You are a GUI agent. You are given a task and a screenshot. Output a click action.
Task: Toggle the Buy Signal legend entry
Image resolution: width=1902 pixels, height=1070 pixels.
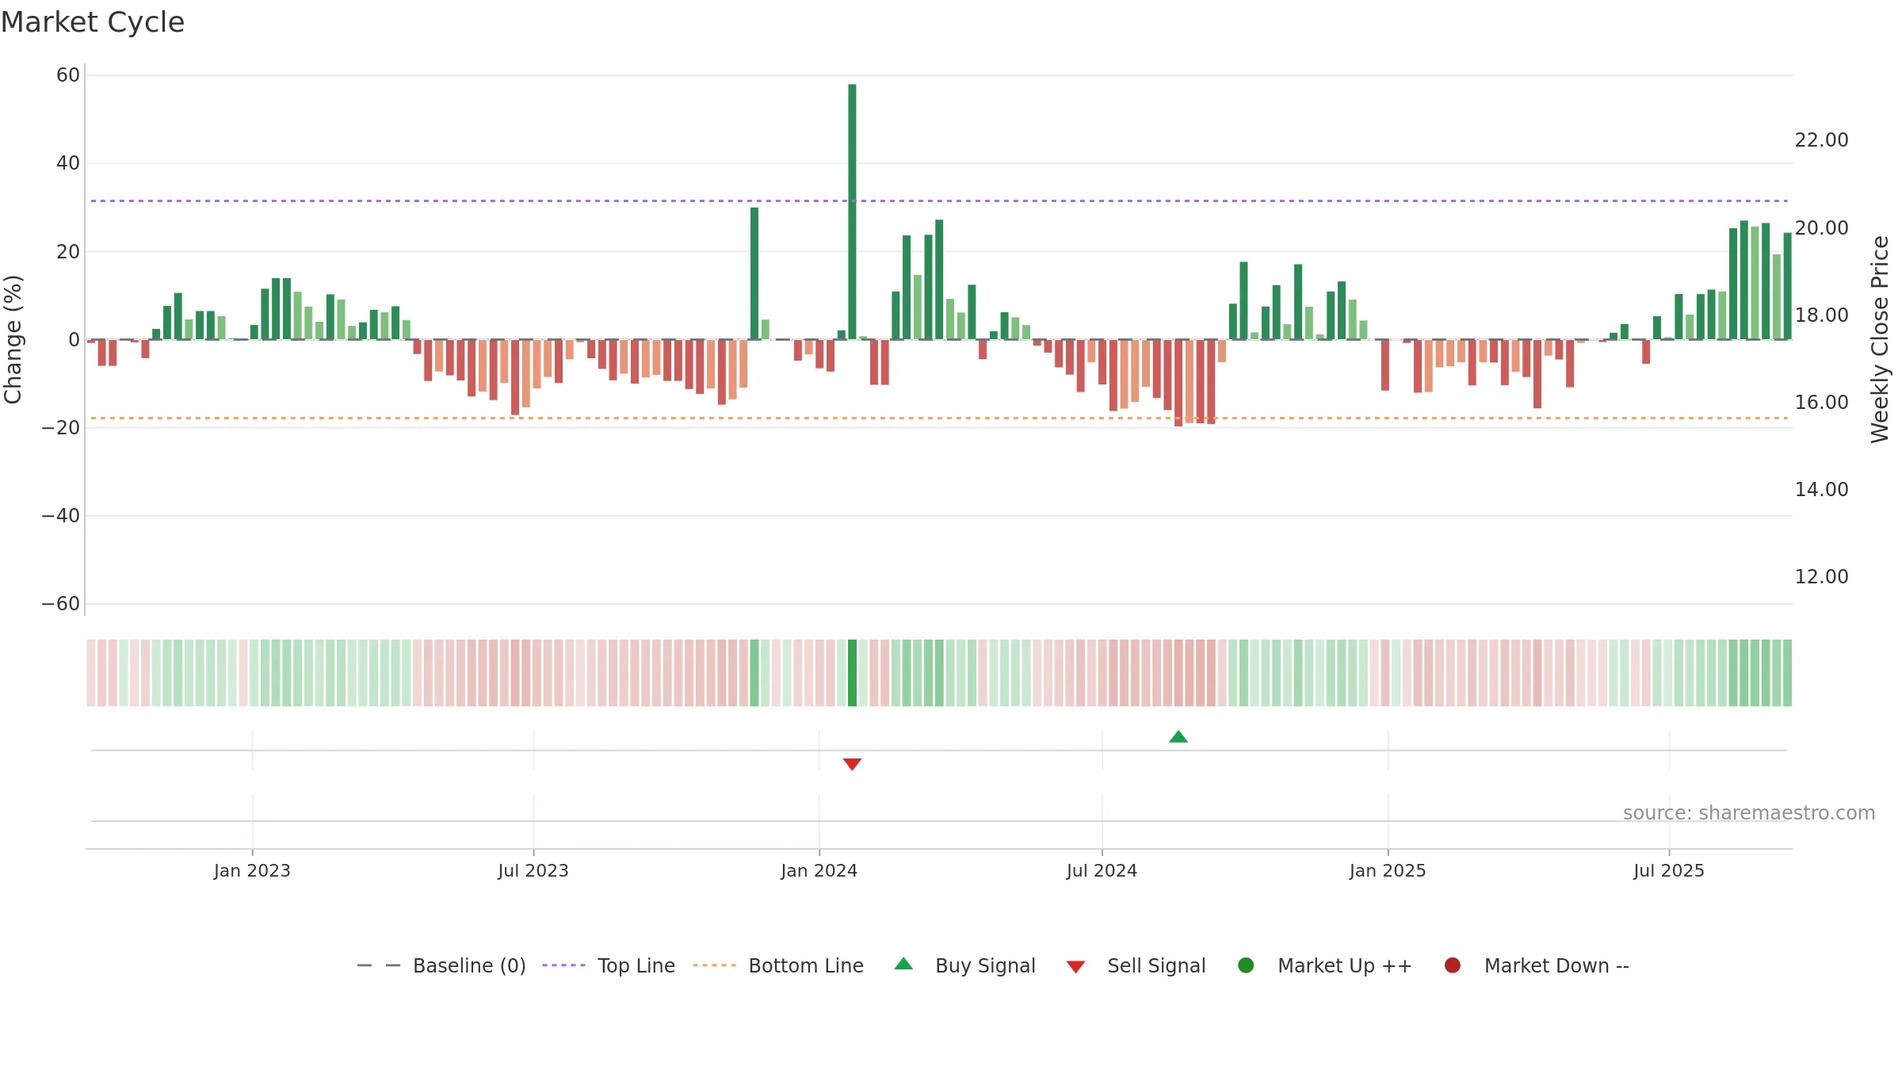(x=964, y=965)
